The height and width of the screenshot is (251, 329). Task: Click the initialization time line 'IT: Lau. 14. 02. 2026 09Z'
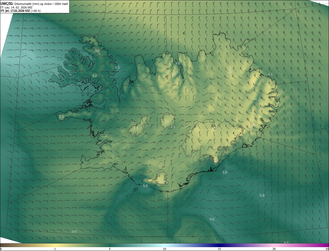click(x=16, y=7)
